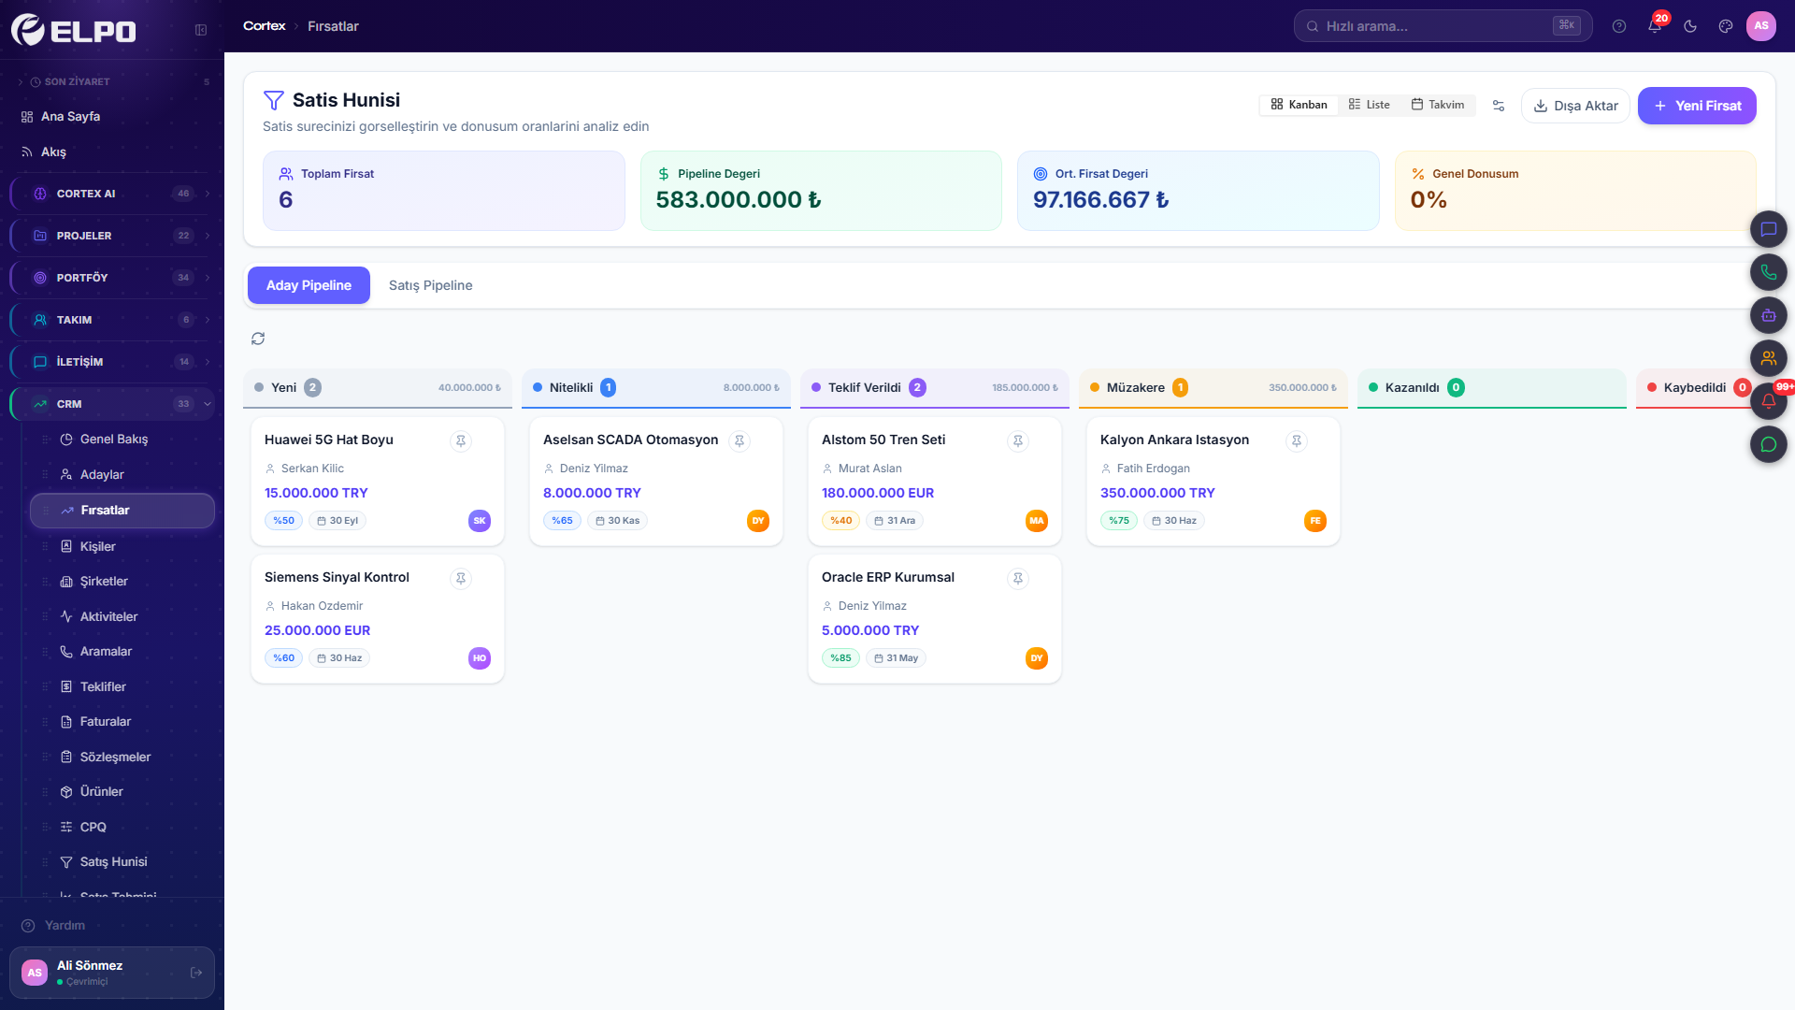
Task: Expand the Cortex AI menu group
Action: tap(112, 194)
